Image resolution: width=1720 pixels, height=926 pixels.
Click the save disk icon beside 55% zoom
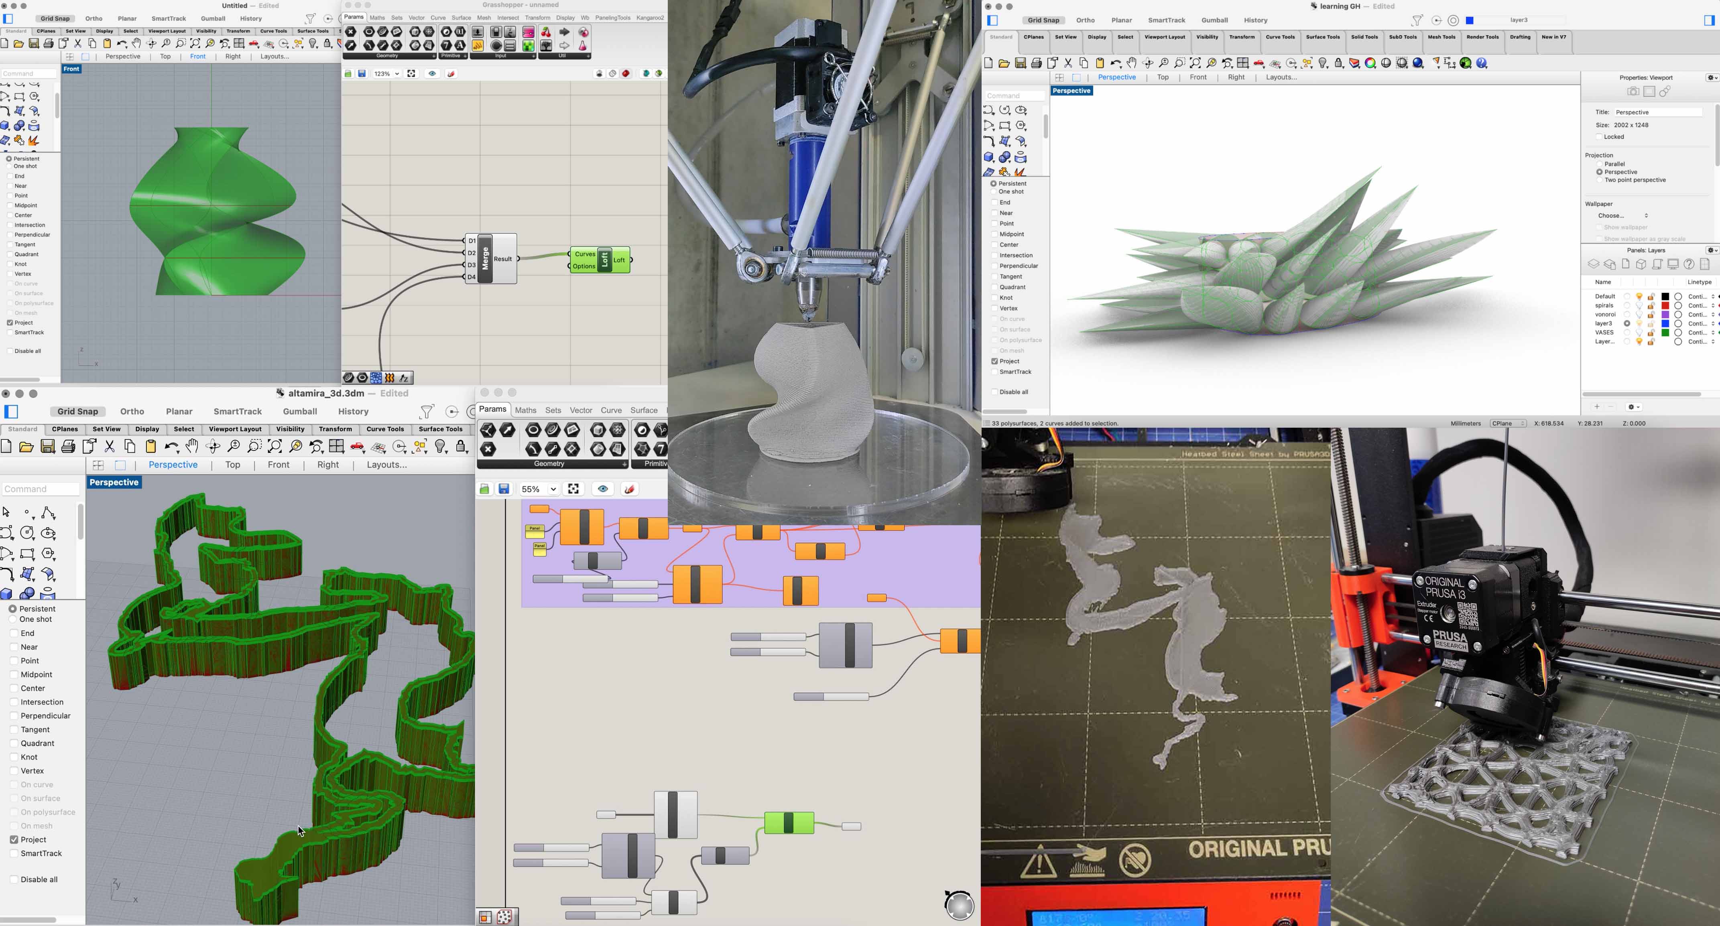504,489
